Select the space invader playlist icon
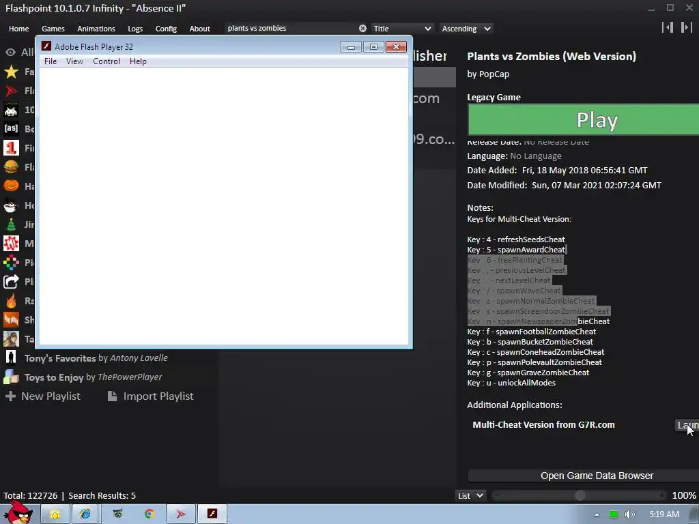Image resolution: width=699 pixels, height=524 pixels. coord(11,110)
